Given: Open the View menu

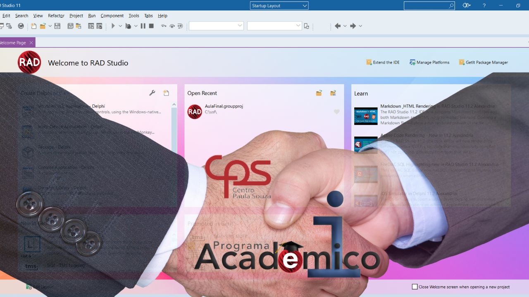Looking at the screenshot, I should click(x=38, y=16).
